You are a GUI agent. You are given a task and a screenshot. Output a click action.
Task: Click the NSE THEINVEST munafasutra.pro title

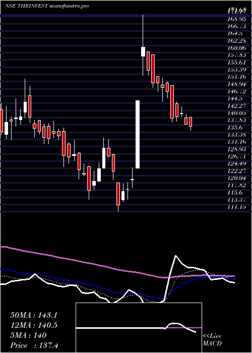tap(47, 6)
